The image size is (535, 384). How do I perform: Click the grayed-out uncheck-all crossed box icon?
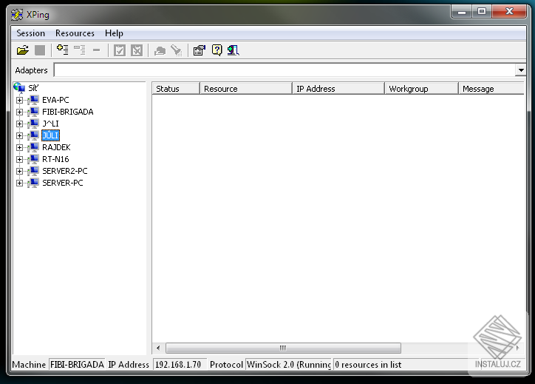tap(137, 50)
